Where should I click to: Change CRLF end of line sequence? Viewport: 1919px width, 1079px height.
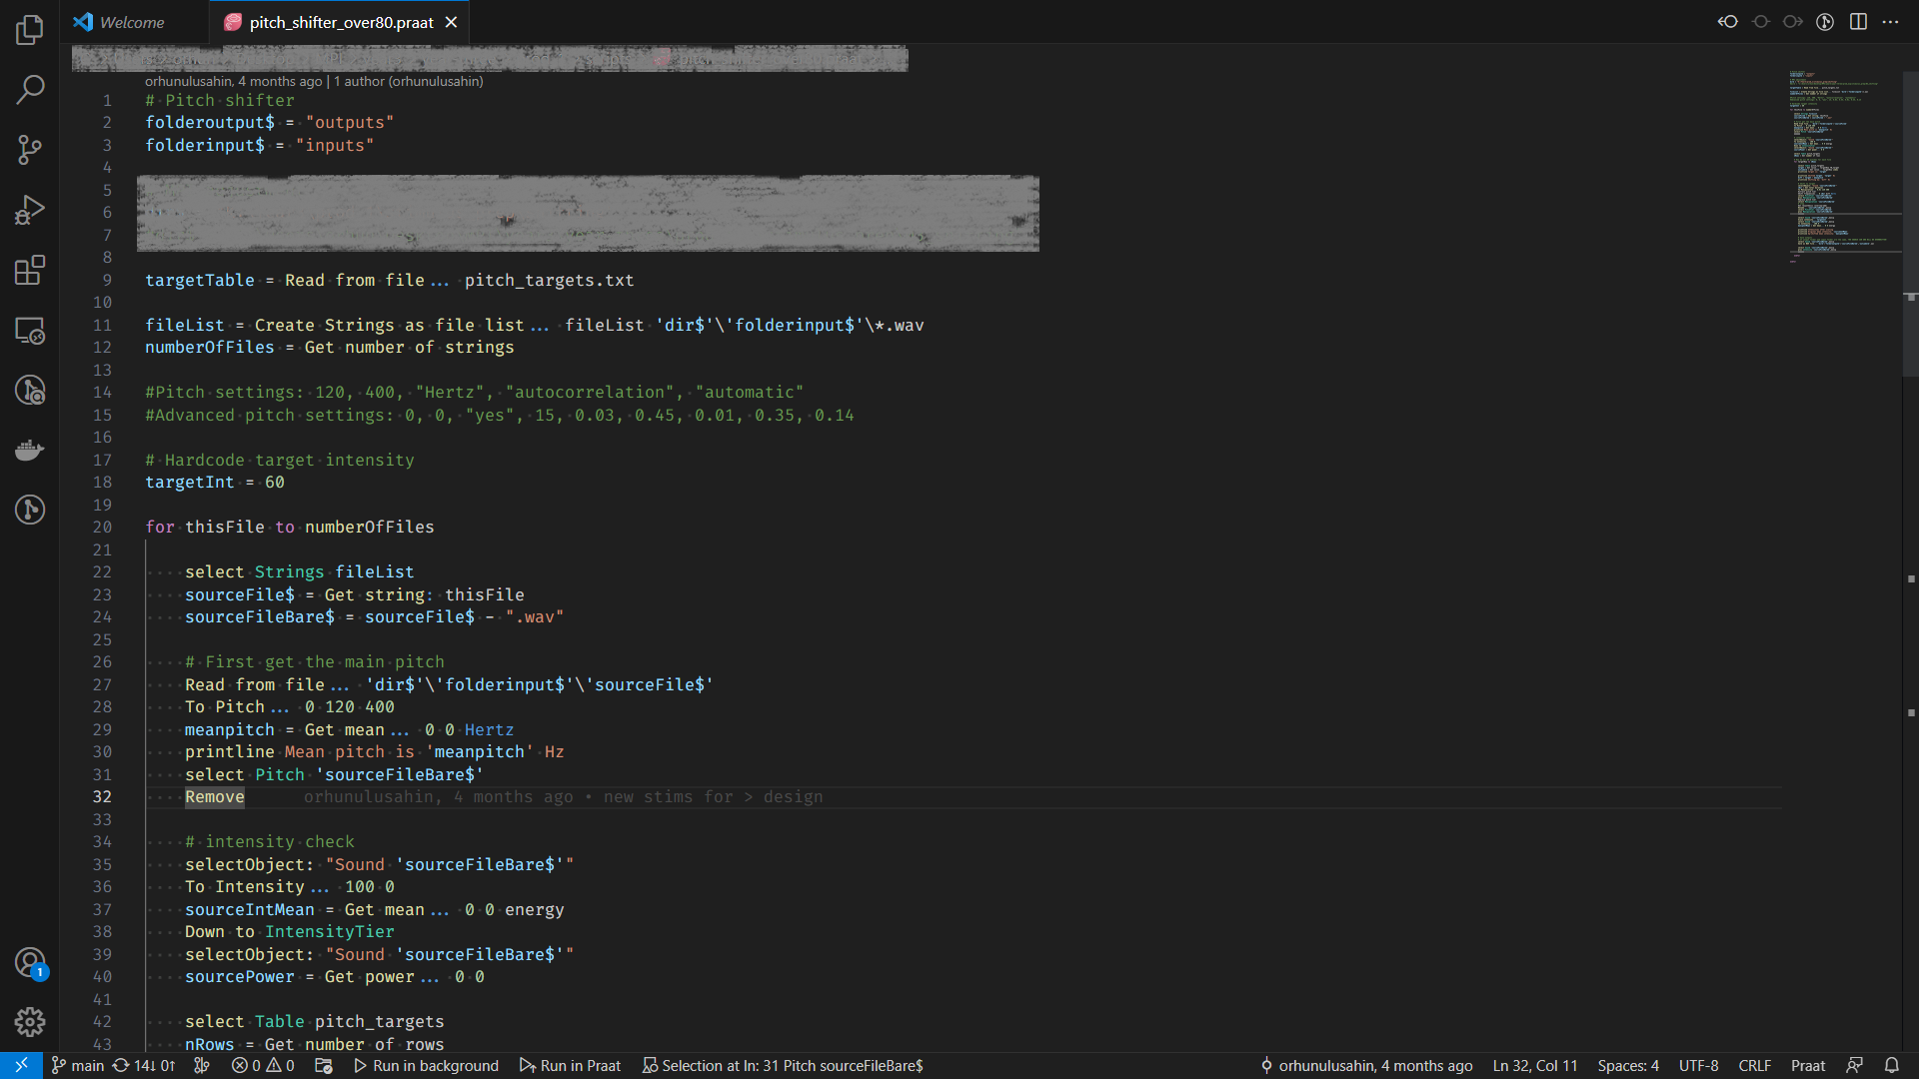pyautogui.click(x=1754, y=1066)
